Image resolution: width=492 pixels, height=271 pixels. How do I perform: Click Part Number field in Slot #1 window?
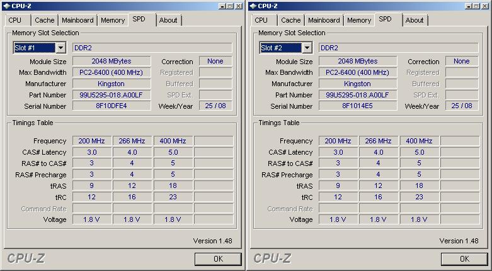click(x=112, y=95)
